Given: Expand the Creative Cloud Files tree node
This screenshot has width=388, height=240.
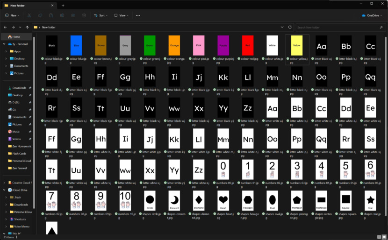Looking at the screenshot, I should pos(4,183).
